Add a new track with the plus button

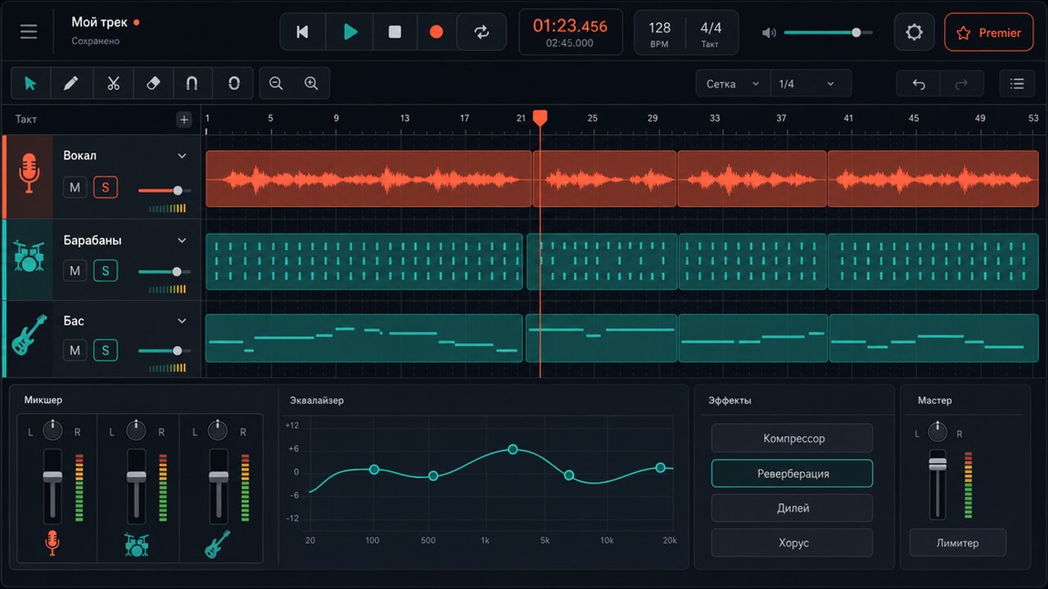point(184,119)
